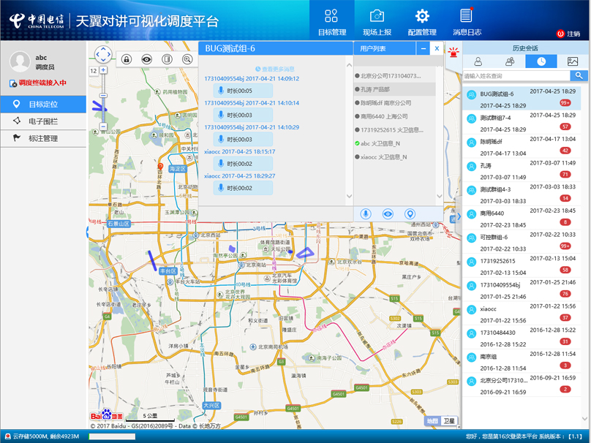The image size is (591, 443).
Task: Play voice message 时长00:05
Action: (x=243, y=91)
